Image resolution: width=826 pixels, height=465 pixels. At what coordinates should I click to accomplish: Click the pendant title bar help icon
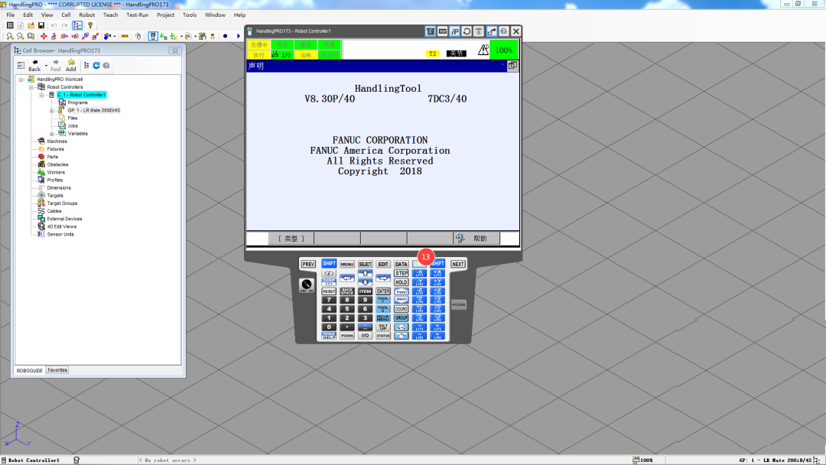[503, 31]
